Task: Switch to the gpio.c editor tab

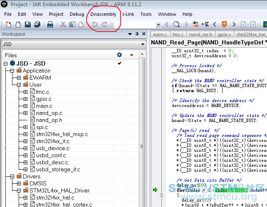Action: coord(224,34)
